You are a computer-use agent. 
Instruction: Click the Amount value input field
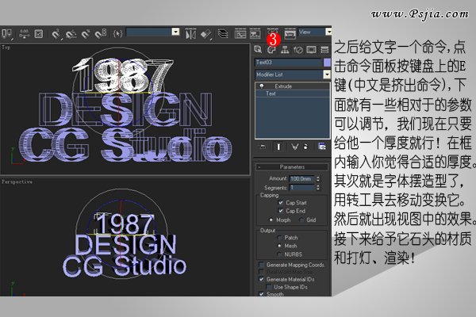pyautogui.click(x=302, y=179)
